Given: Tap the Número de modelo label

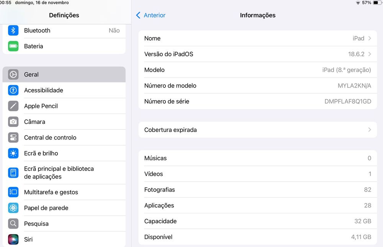Looking at the screenshot, I should [170, 86].
